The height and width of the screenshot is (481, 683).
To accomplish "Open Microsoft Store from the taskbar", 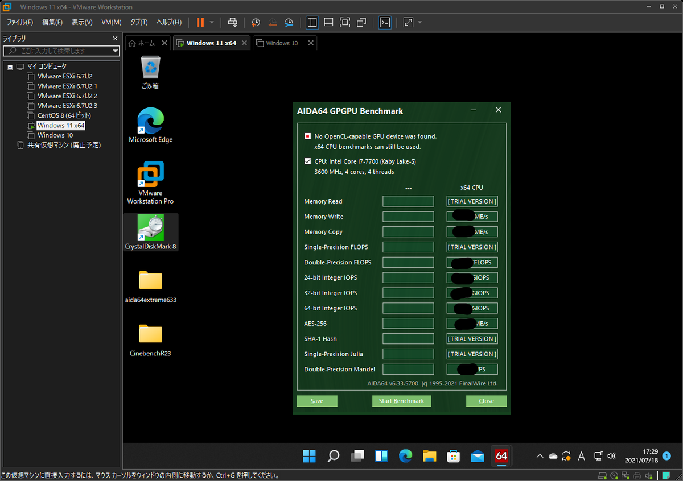I will pos(453,456).
